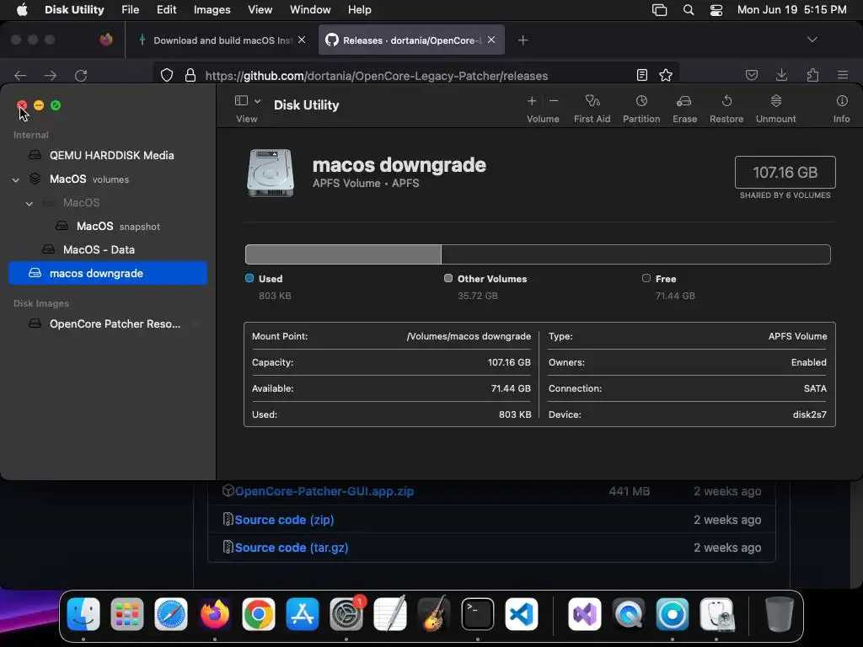863x647 pixels.
Task: Open the File menu
Action: pos(130,10)
